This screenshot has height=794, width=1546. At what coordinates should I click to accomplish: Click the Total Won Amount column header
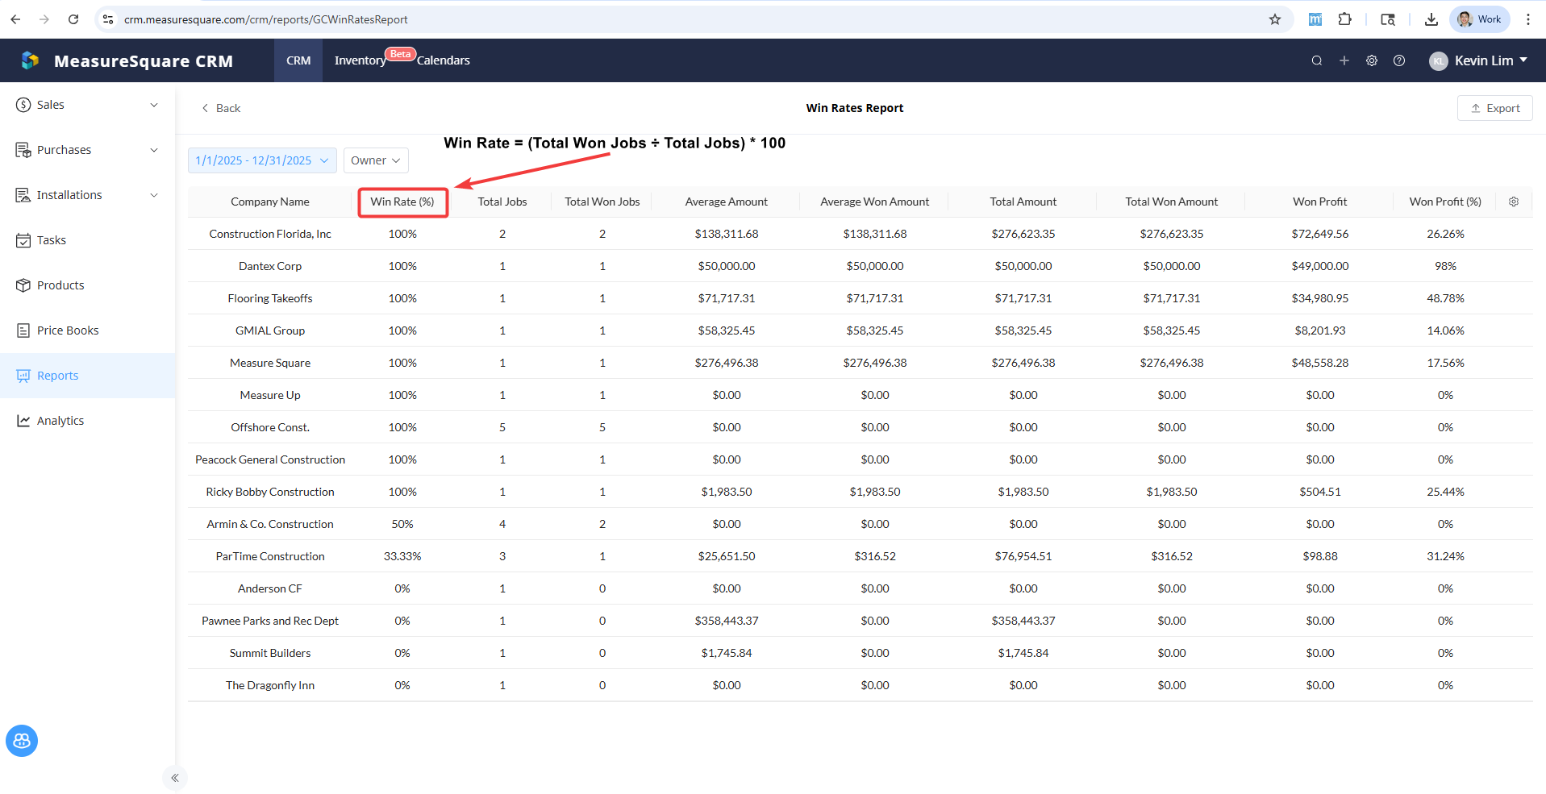coord(1172,202)
